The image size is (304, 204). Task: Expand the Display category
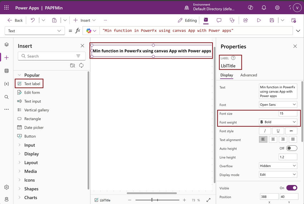pos(19,154)
